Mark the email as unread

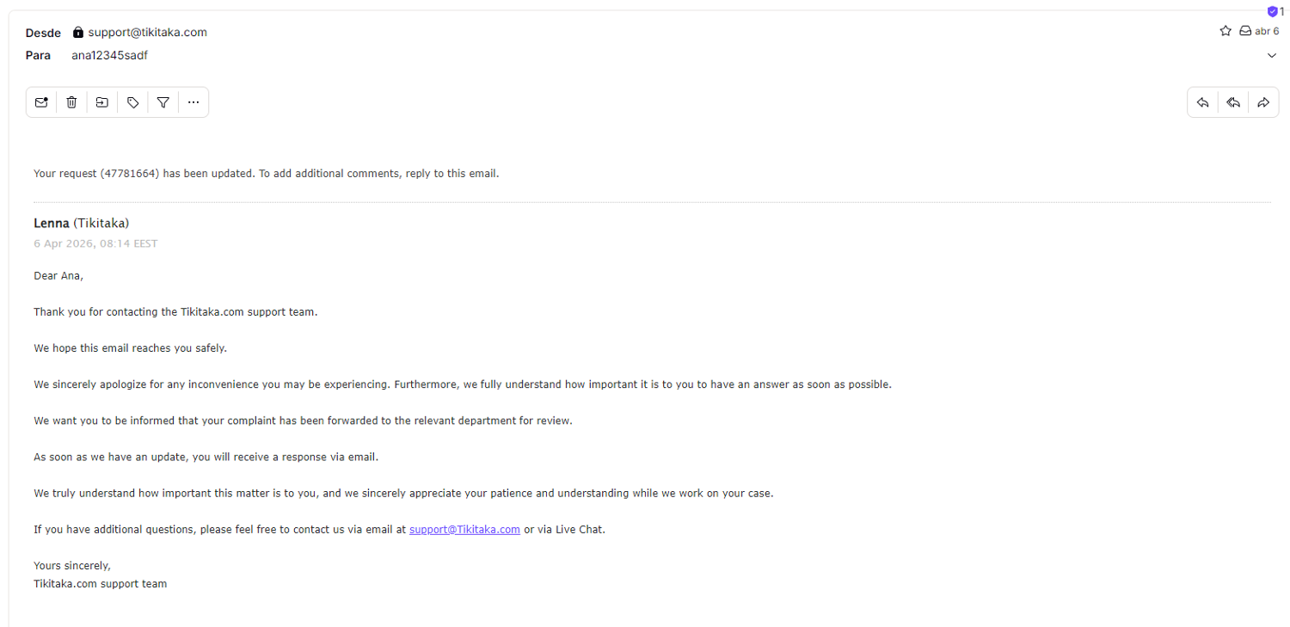[41, 102]
